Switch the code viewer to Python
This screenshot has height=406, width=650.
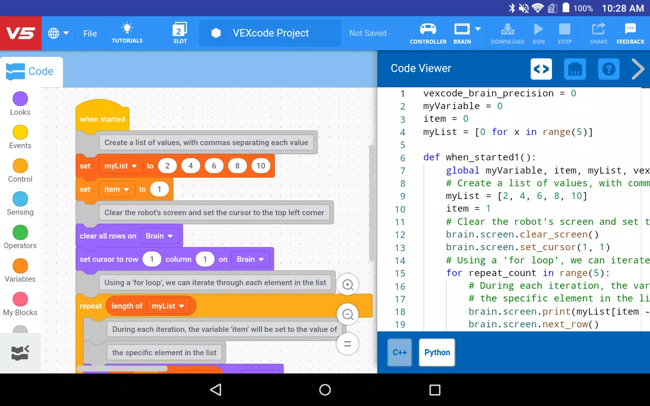click(x=437, y=352)
